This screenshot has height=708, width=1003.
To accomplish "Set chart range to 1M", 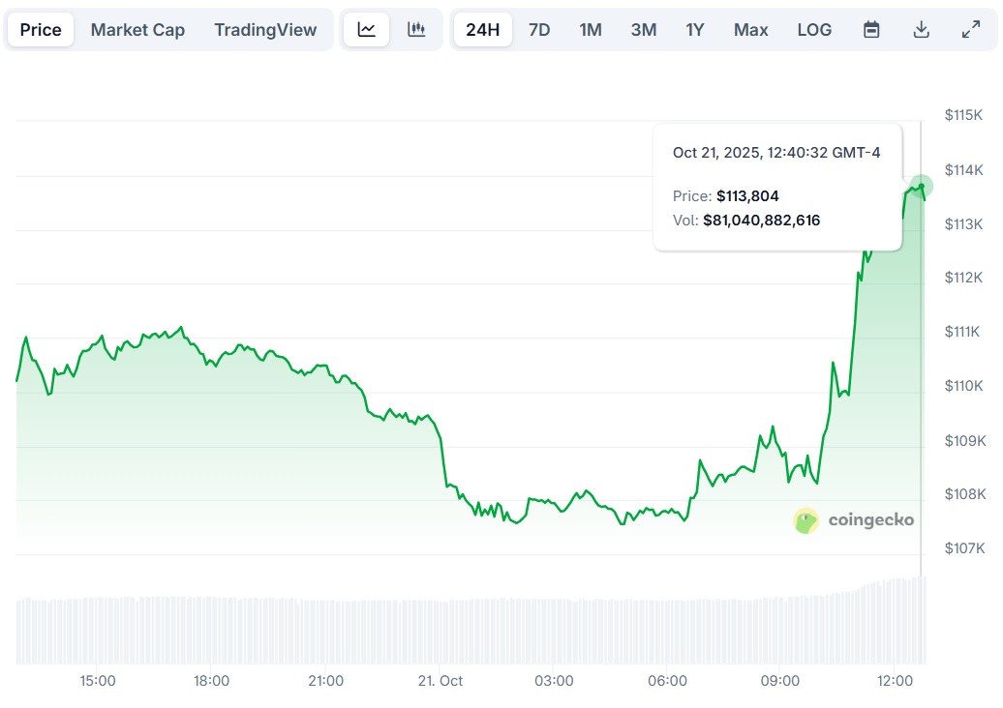I will (591, 30).
